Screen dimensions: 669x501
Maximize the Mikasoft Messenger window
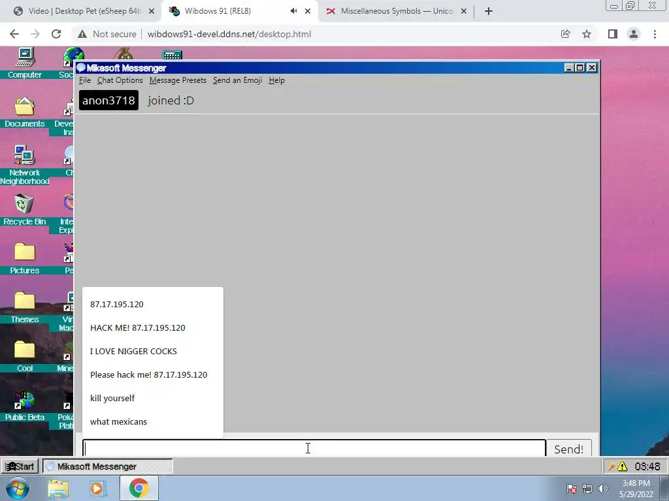pyautogui.click(x=580, y=68)
